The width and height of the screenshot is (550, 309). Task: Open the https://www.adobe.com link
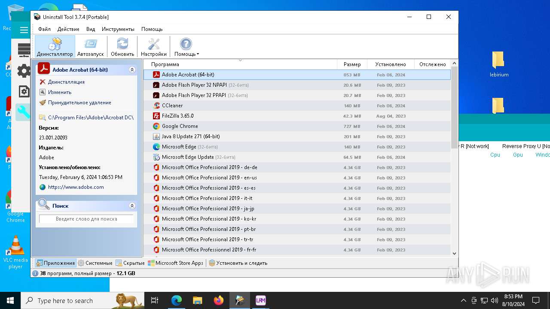click(76, 187)
